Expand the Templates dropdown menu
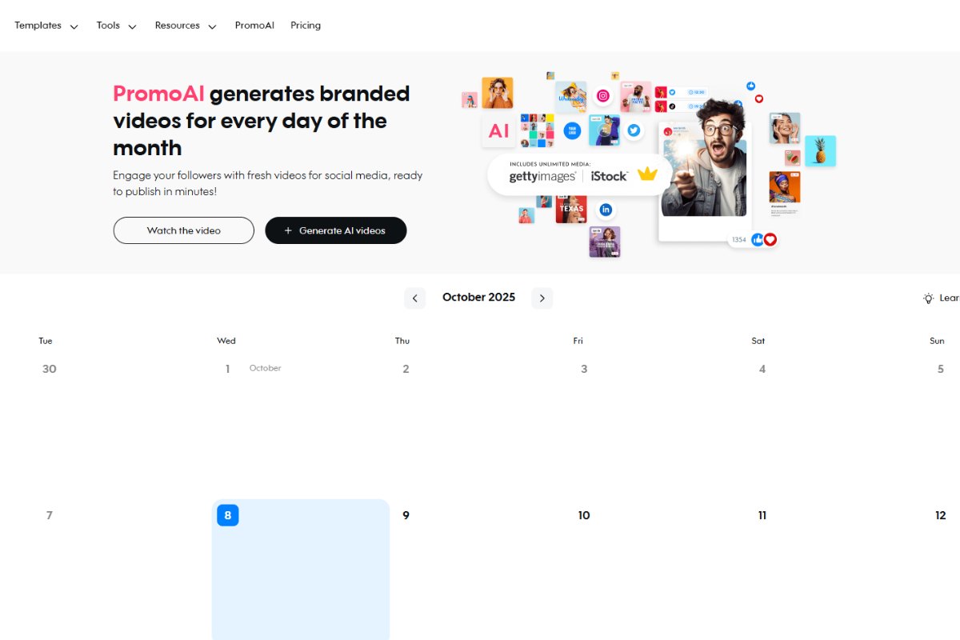This screenshot has height=640, width=960. tap(46, 26)
